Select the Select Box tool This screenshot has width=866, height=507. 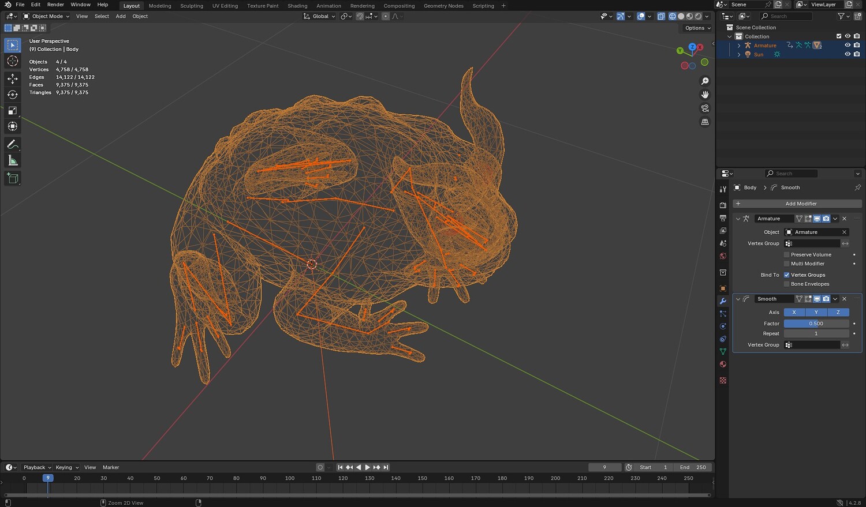click(x=13, y=45)
